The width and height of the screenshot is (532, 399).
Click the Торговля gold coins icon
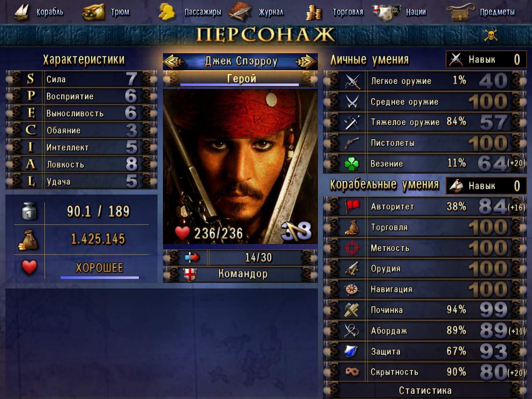(x=314, y=12)
